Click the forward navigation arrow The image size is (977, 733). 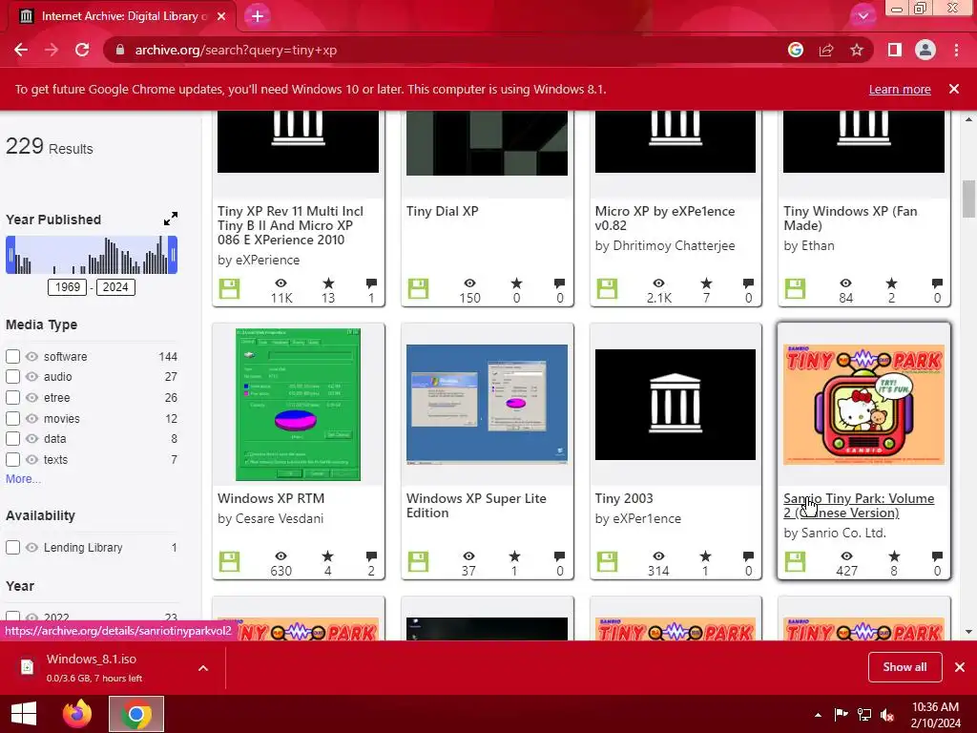pyautogui.click(x=52, y=50)
